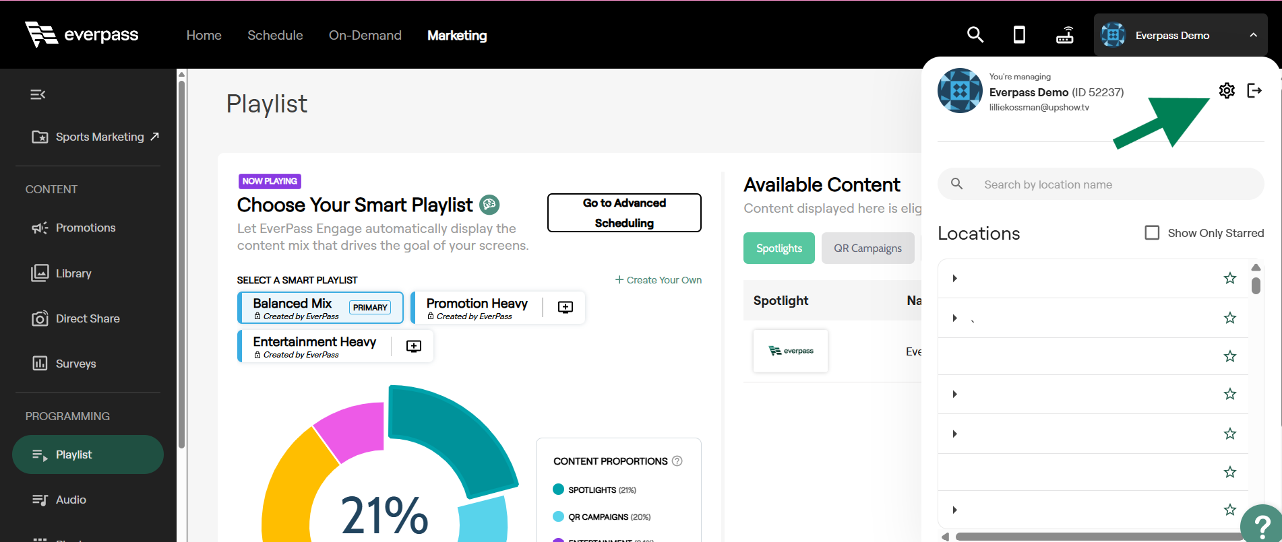Viewport: 1282px width, 542px height.
Task: Expand the topmost location row arrow
Action: (x=954, y=278)
